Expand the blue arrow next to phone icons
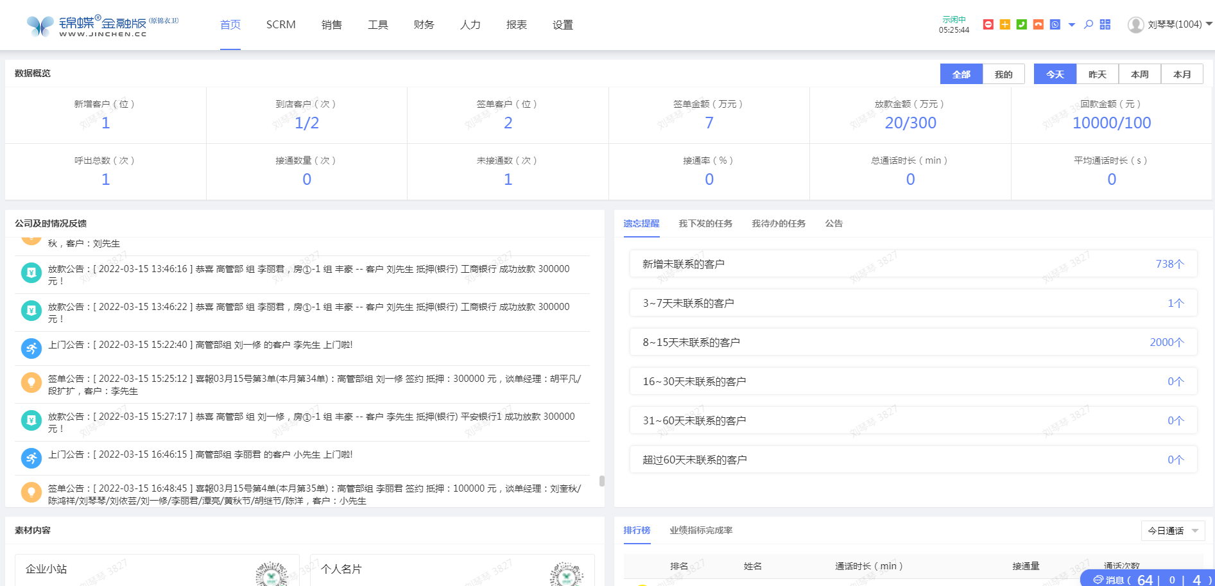1215x586 pixels. [x=1072, y=25]
